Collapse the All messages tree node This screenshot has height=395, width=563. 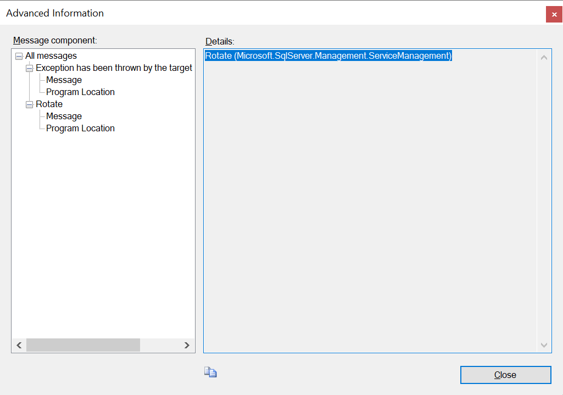[19, 57]
